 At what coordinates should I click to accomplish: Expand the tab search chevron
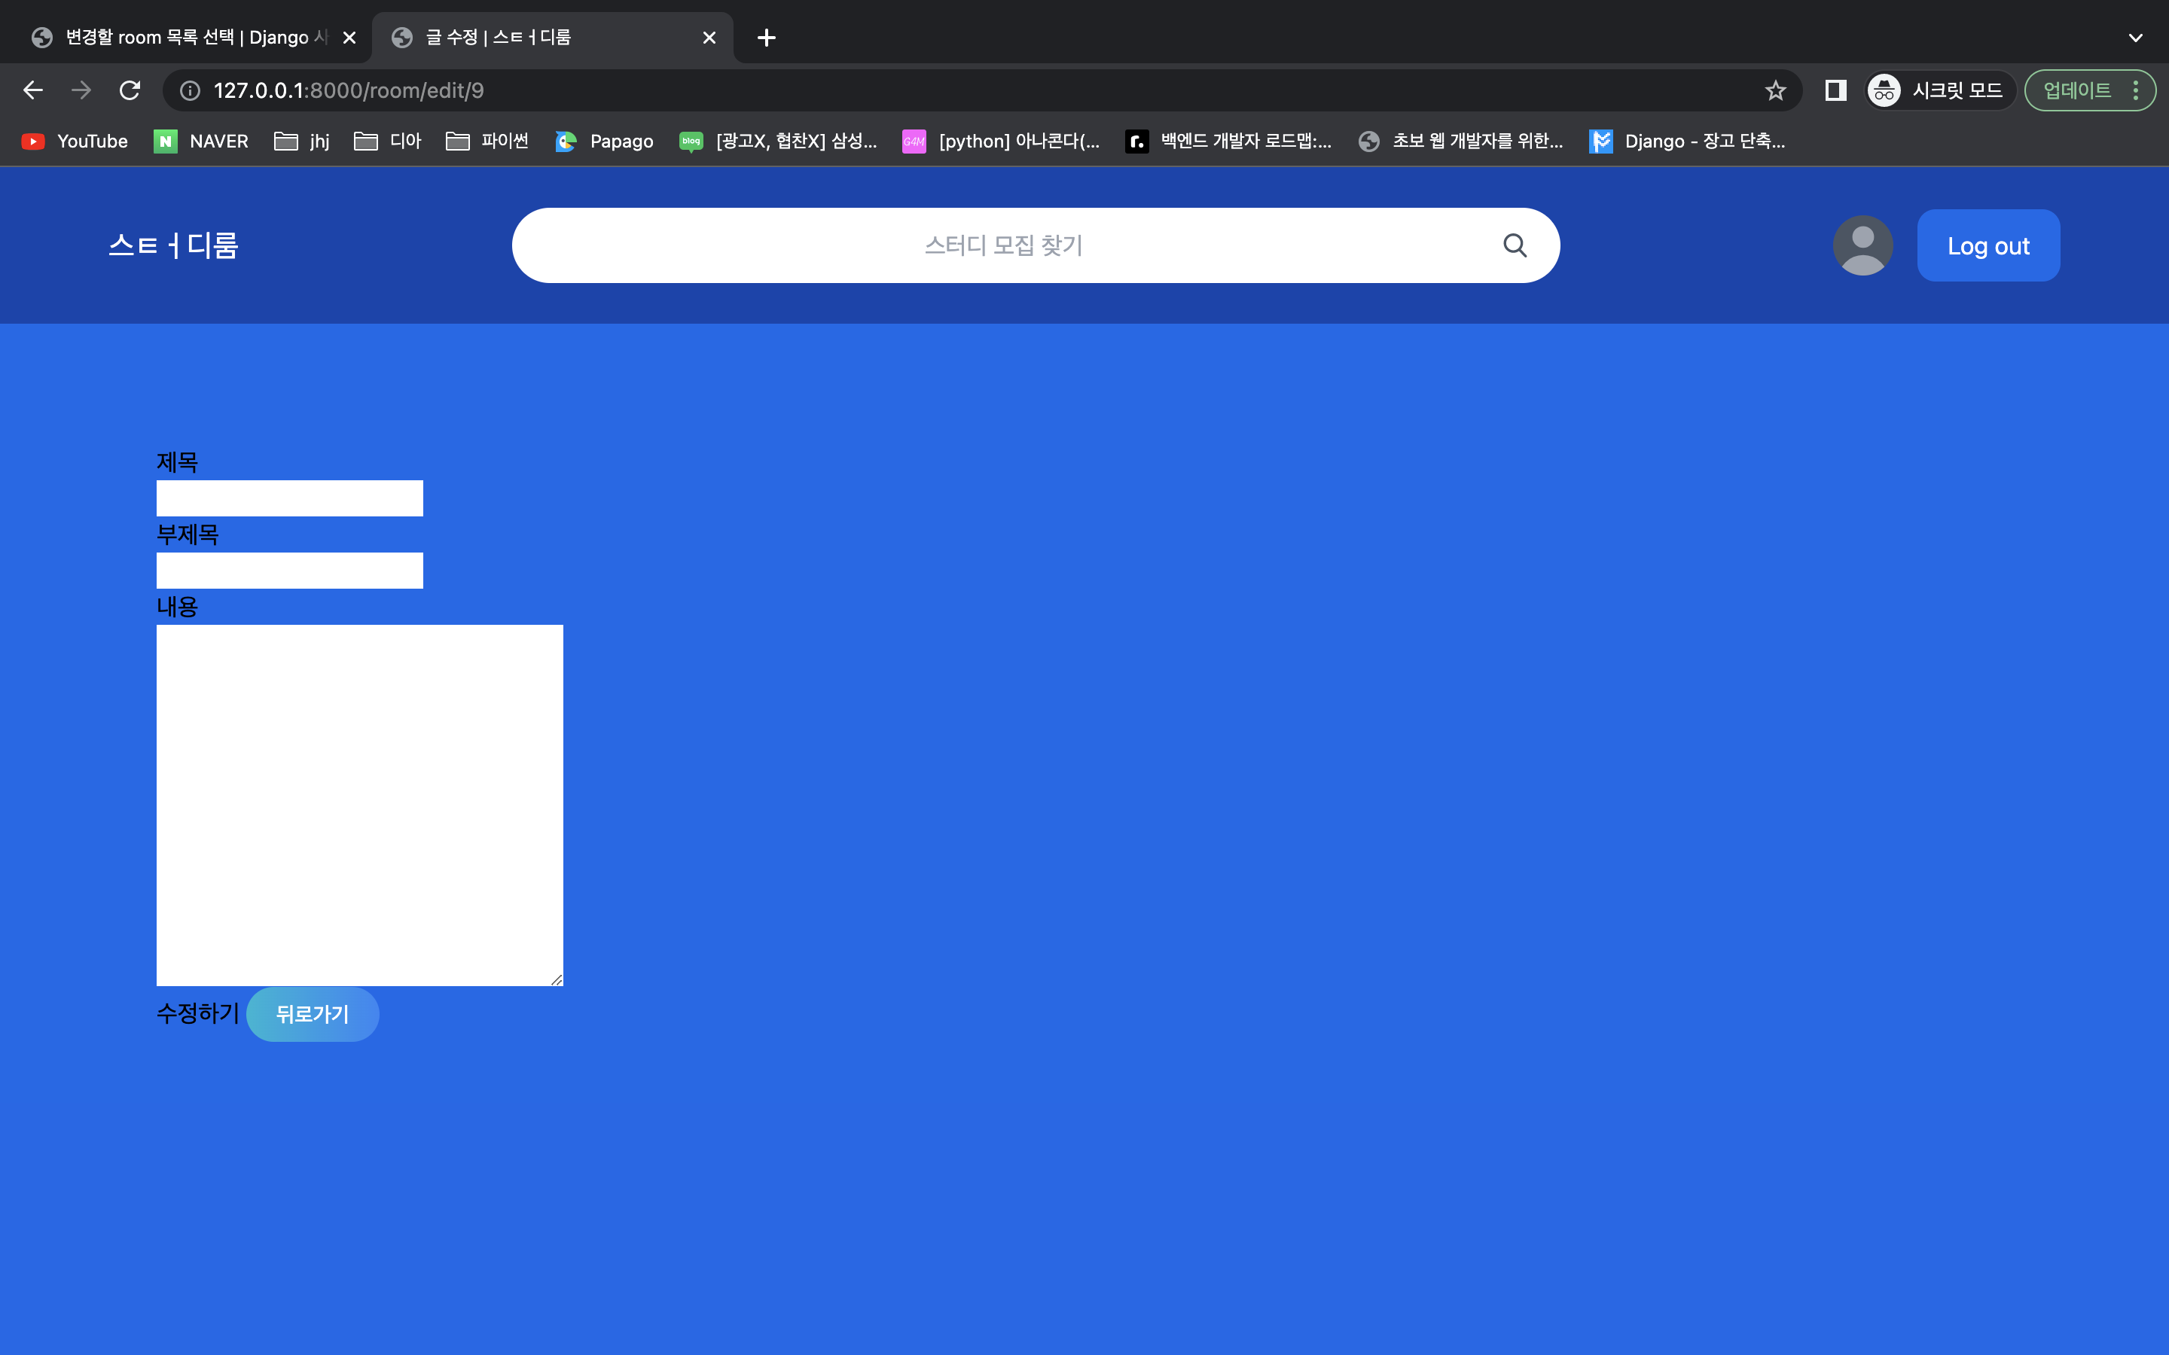2136,38
